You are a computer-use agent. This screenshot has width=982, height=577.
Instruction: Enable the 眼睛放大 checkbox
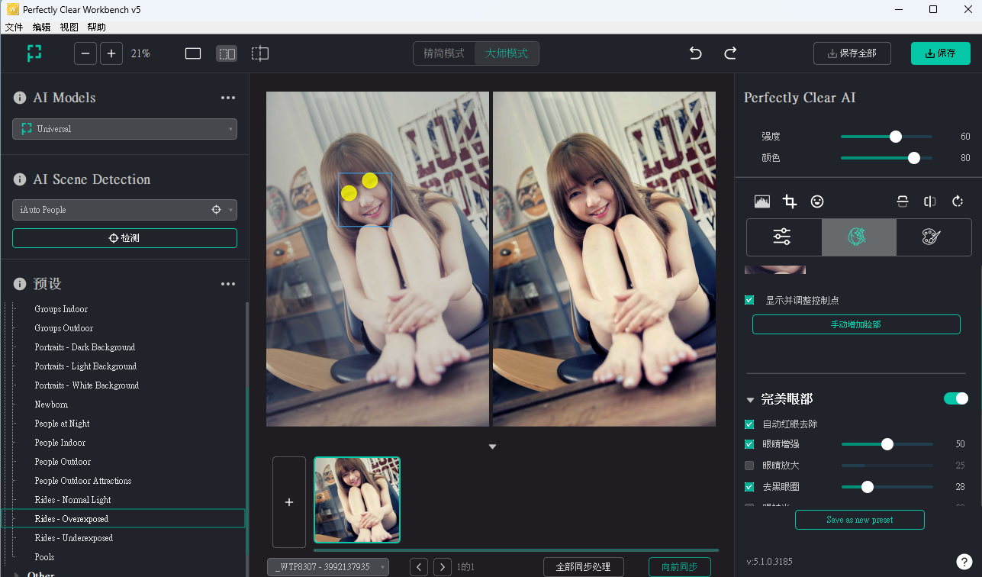coord(749,465)
